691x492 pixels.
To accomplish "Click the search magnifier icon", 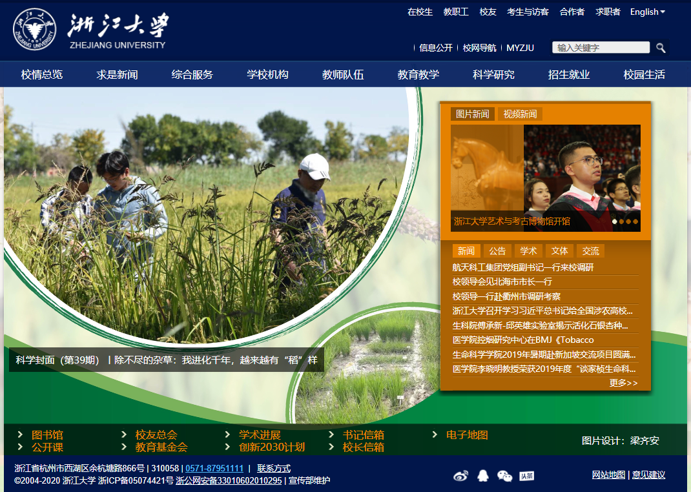I will [x=661, y=48].
